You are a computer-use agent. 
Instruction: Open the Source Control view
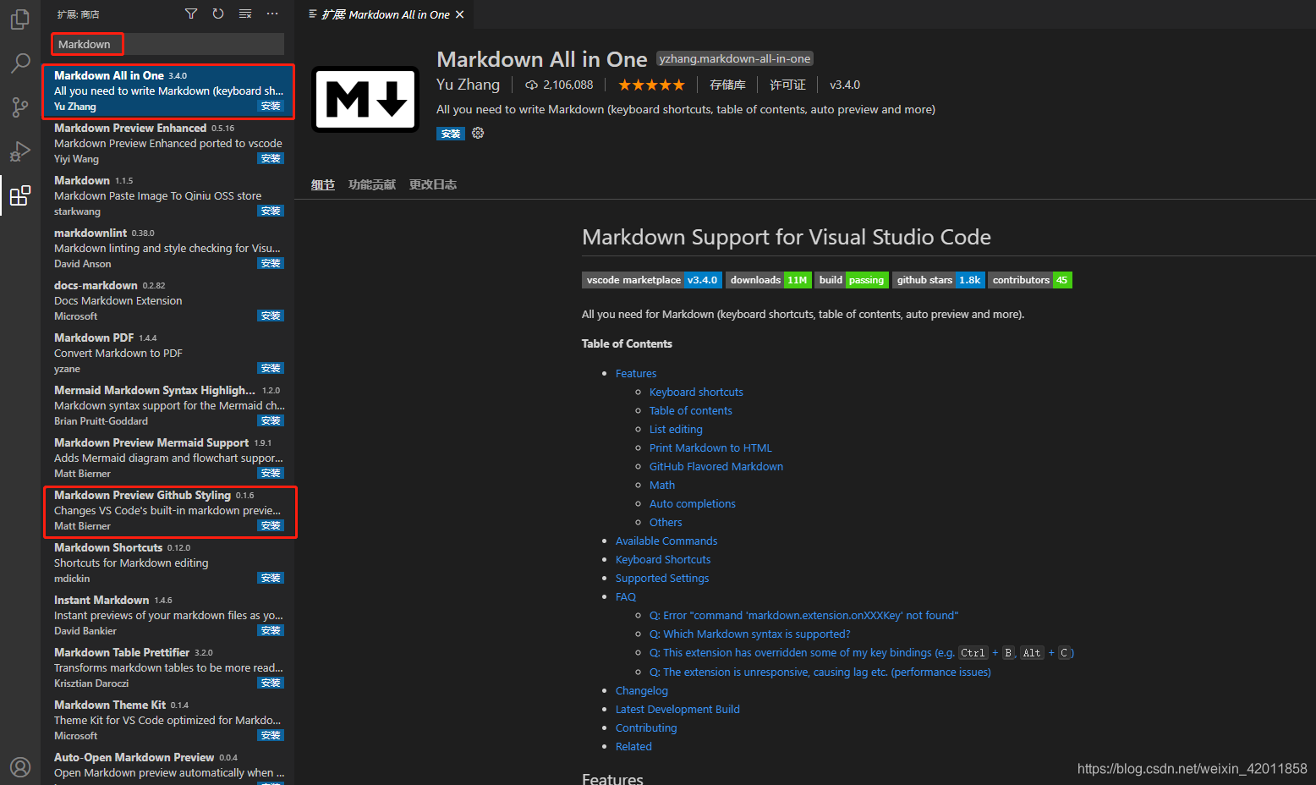20,107
